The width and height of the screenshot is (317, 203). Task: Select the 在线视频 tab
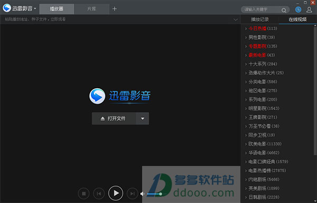pyautogui.click(x=297, y=20)
